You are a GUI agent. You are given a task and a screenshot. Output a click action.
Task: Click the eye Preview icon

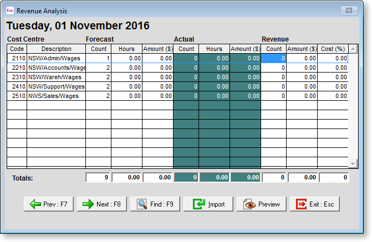coord(249,204)
